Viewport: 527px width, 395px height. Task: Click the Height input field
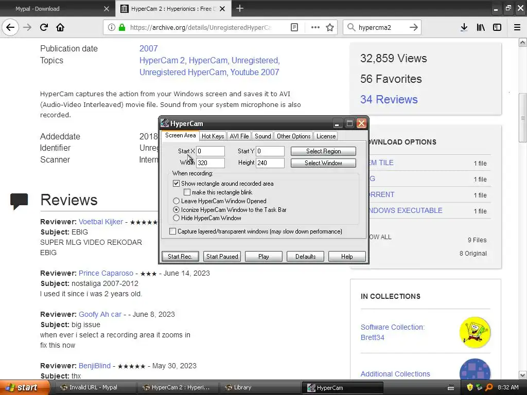(270, 163)
